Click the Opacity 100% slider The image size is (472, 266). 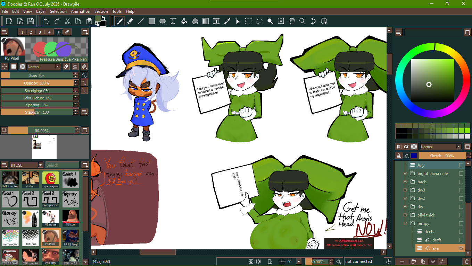pyautogui.click(x=37, y=83)
